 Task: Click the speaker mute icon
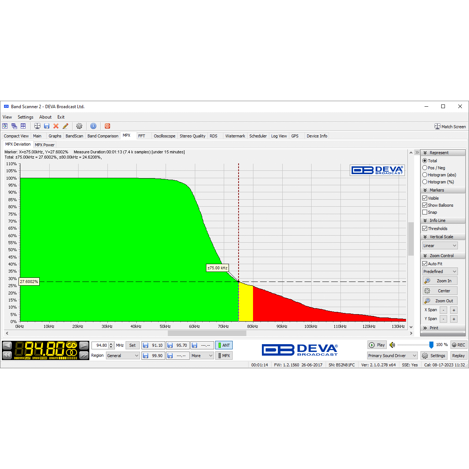[392, 345]
